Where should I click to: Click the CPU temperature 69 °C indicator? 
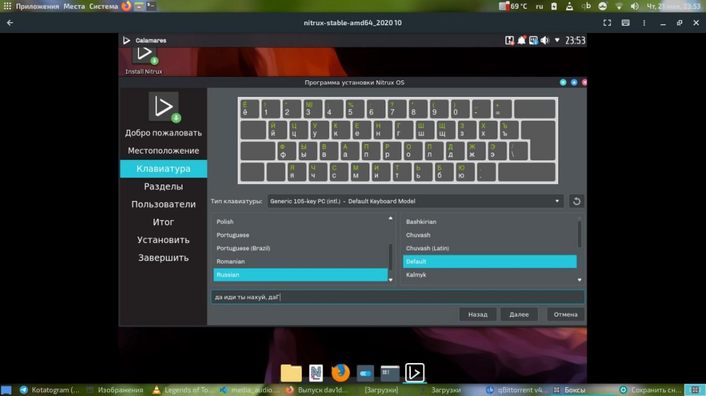point(514,6)
